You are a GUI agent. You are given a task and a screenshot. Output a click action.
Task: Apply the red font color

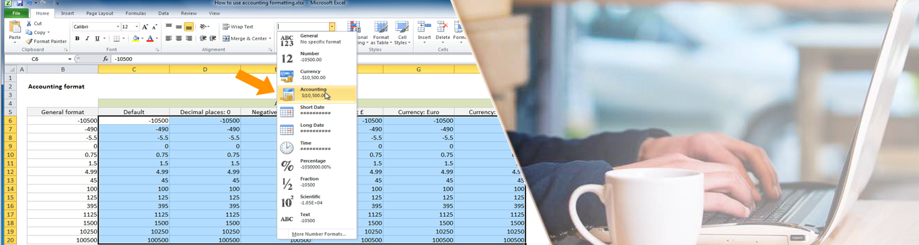pyautogui.click(x=150, y=39)
